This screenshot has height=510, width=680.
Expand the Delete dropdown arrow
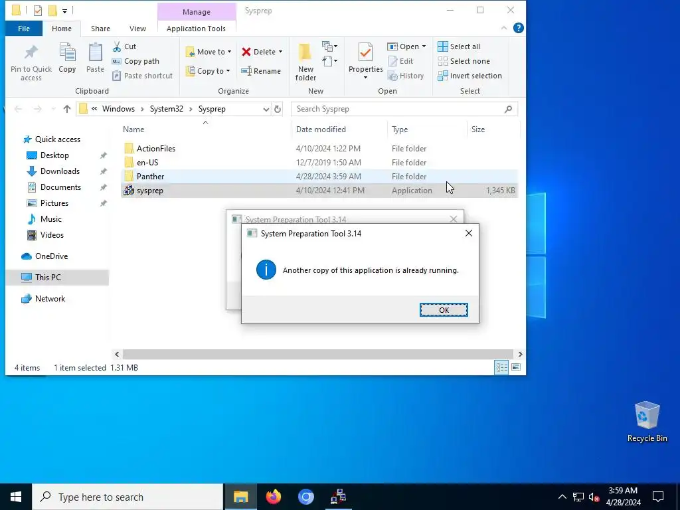tap(281, 52)
